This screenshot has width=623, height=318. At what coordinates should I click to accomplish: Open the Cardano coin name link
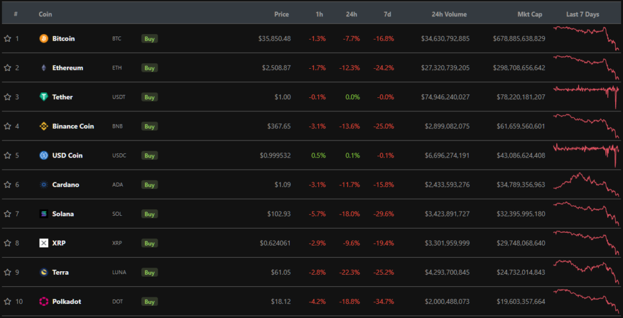[x=66, y=185]
